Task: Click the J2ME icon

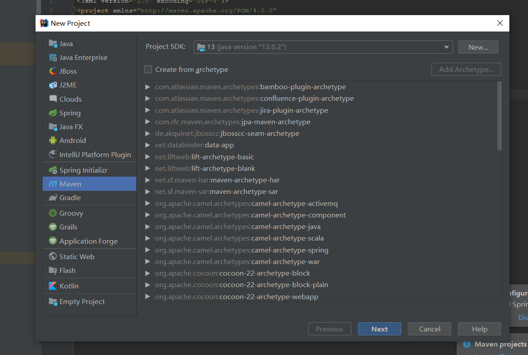Action: coord(53,85)
